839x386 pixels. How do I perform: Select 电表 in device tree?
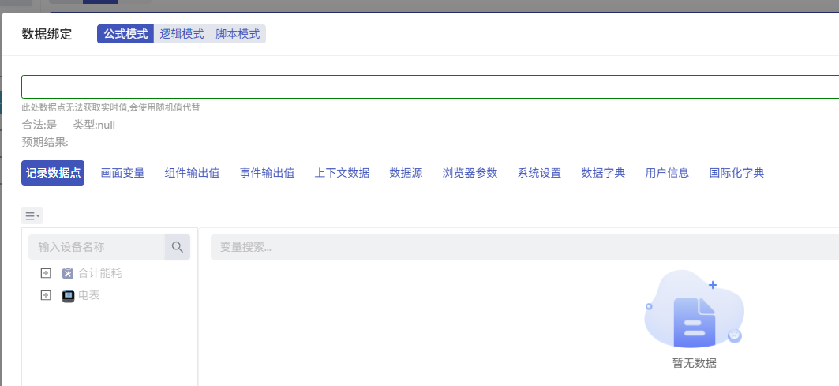tap(89, 295)
